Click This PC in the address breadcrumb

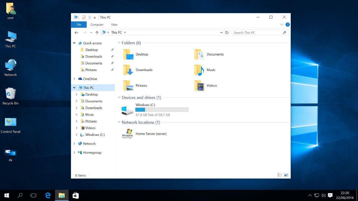click(116, 33)
